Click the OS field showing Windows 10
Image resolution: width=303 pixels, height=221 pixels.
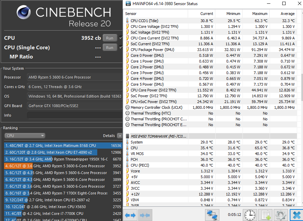(x=74, y=96)
